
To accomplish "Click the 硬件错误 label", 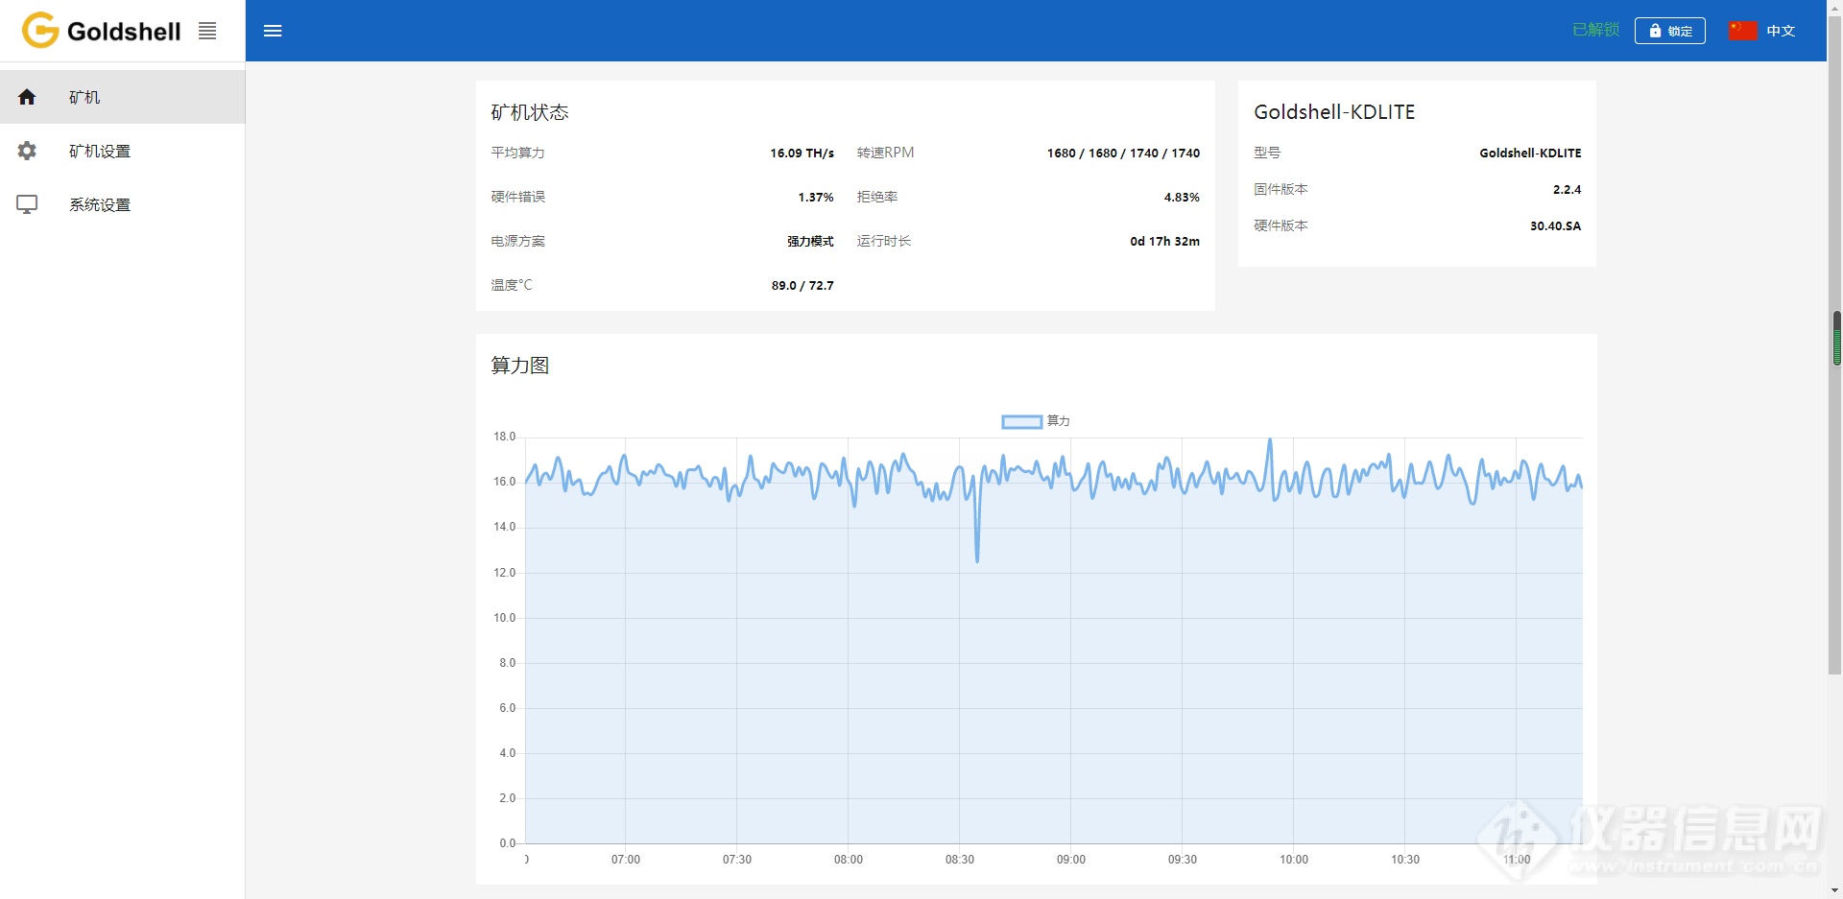I will 517,197.
